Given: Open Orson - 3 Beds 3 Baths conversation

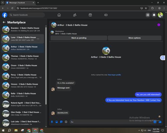Looking at the screenshot, I should point(22,67).
